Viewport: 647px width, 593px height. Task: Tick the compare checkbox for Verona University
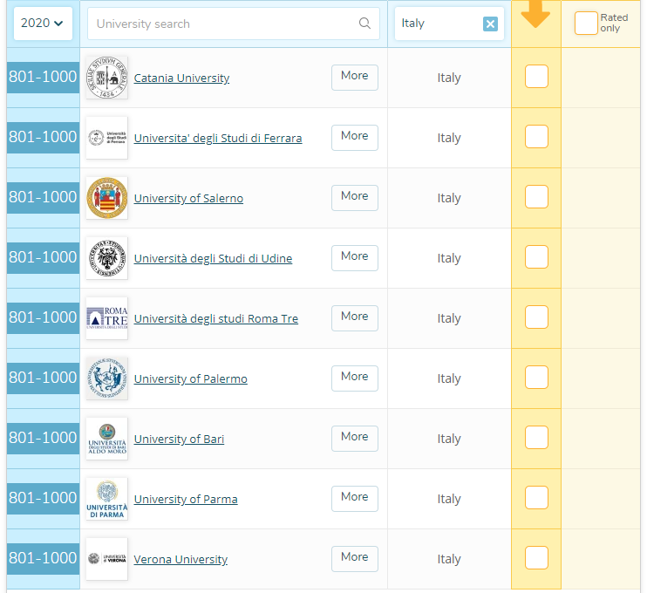(x=536, y=558)
